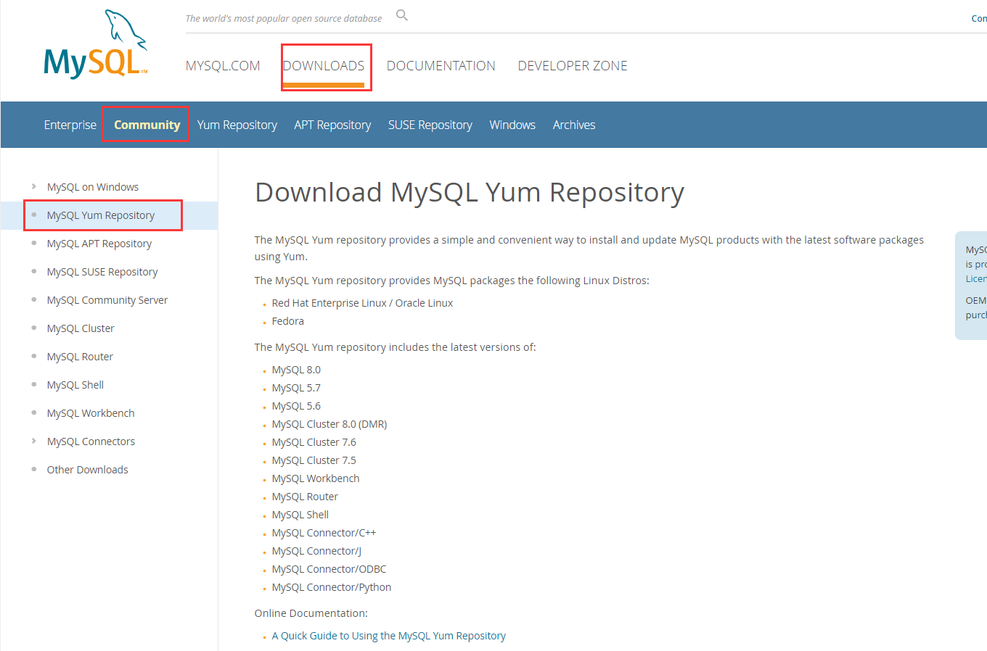
Task: Click MySQL Connector/Python list item
Action: (332, 587)
